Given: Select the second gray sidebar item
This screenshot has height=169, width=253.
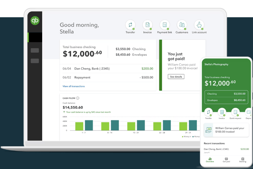Looking at the screenshot, I should [x=35, y=61].
